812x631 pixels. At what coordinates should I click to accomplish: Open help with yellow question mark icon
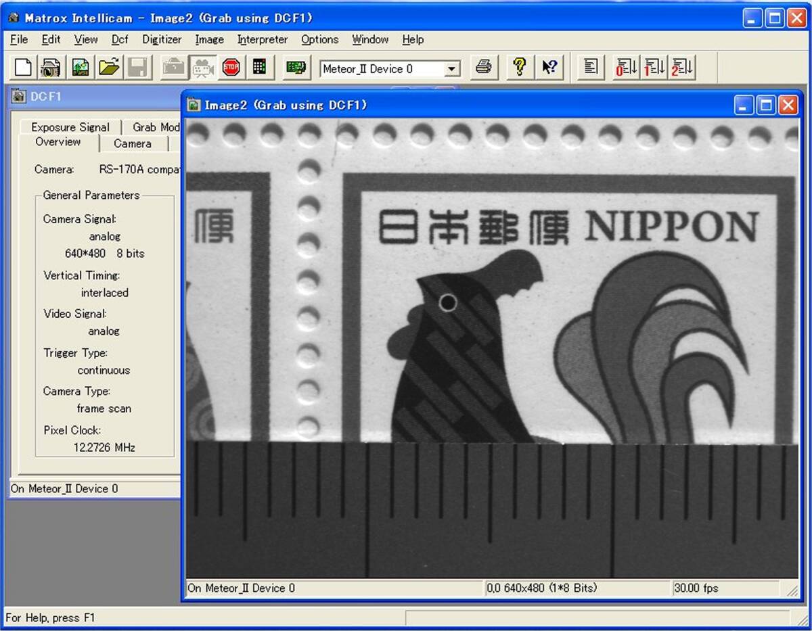520,68
